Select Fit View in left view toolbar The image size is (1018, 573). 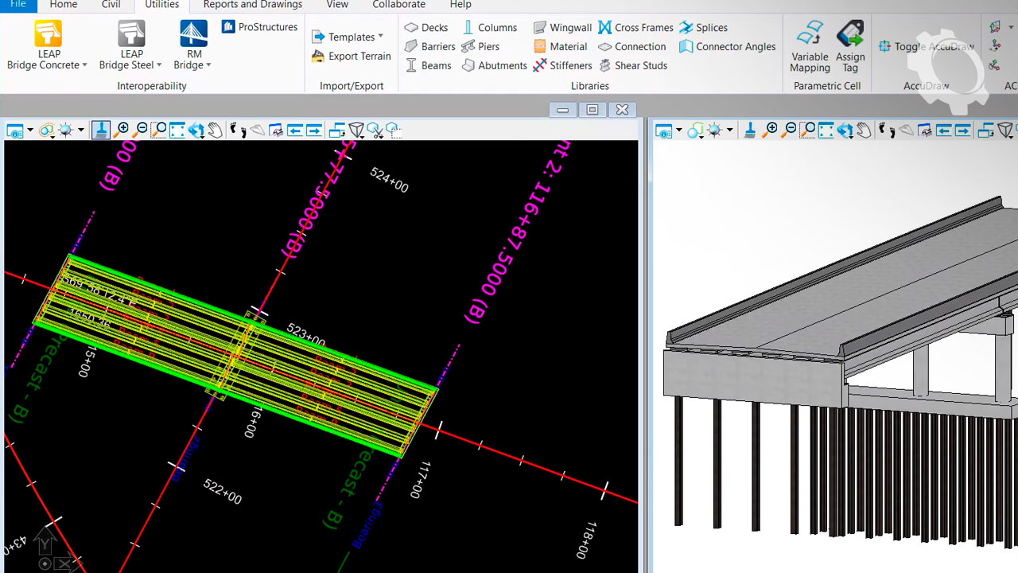coord(177,130)
